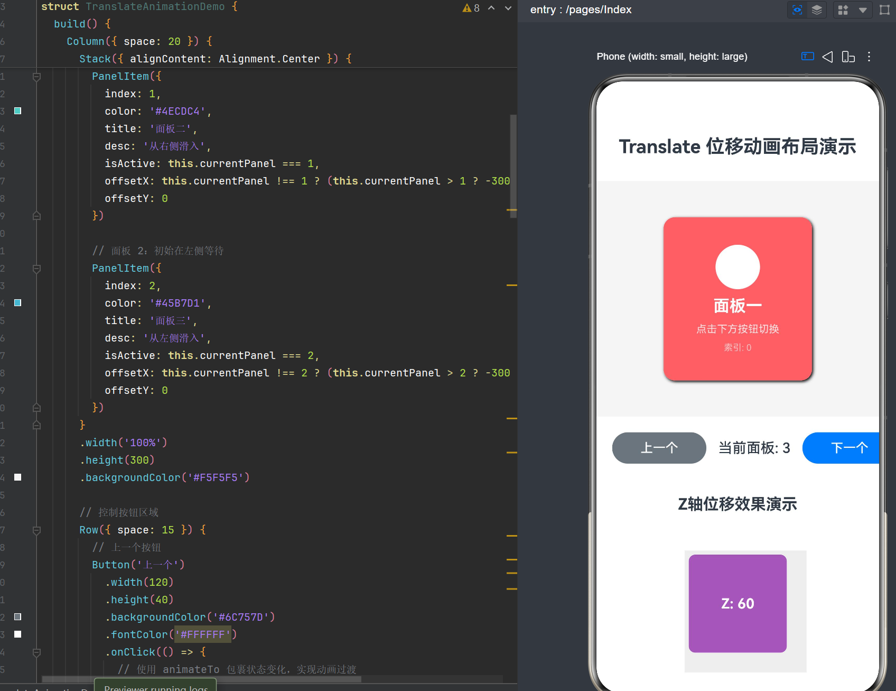This screenshot has width=896, height=691.
Task: Toggle the previewer inspector eye icon
Action: click(x=797, y=10)
